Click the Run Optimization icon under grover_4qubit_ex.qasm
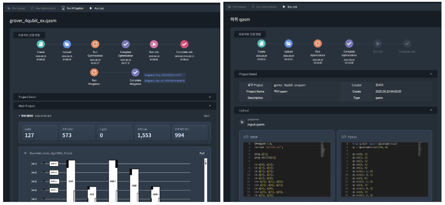 (x=95, y=44)
